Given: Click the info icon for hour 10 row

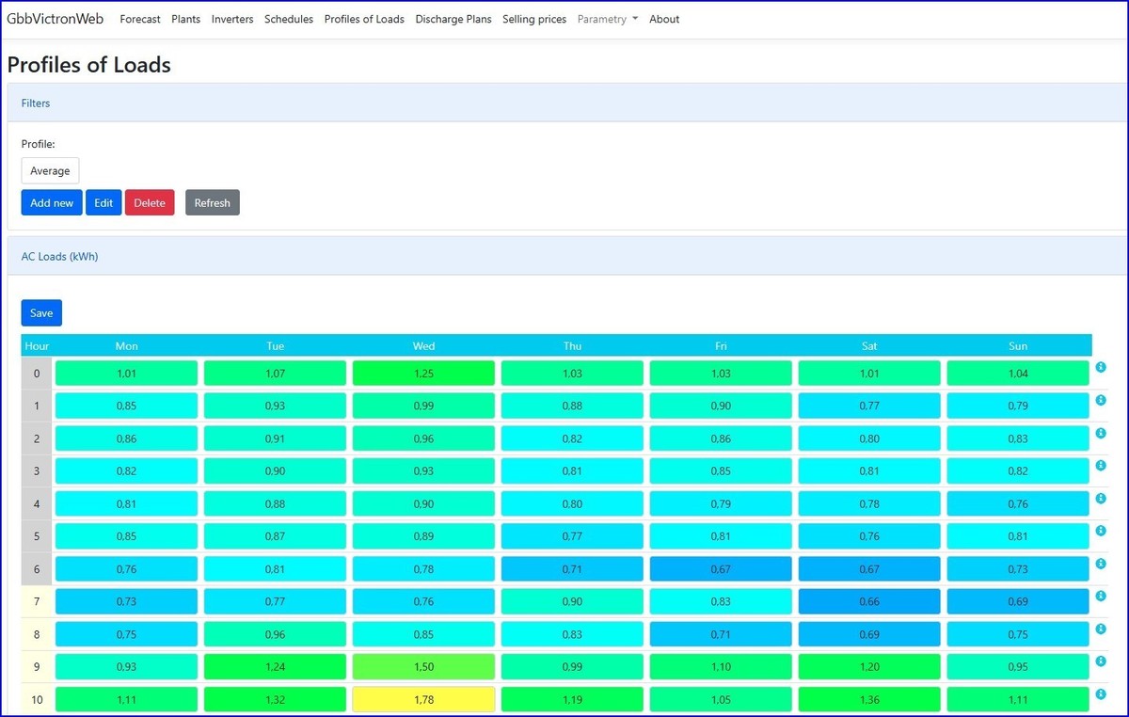Looking at the screenshot, I should 1101,694.
